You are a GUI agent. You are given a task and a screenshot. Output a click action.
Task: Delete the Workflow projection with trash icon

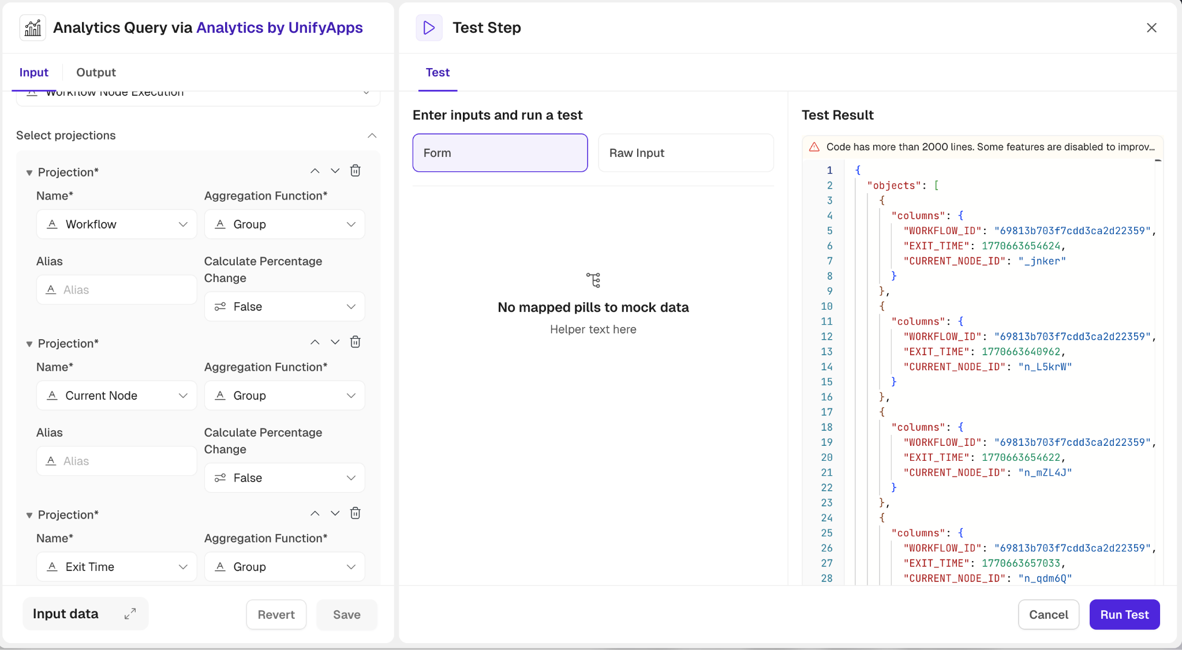pyautogui.click(x=356, y=171)
